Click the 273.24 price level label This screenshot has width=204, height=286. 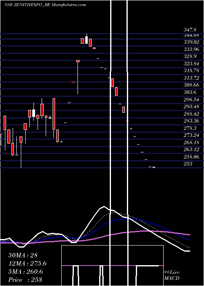(191, 135)
